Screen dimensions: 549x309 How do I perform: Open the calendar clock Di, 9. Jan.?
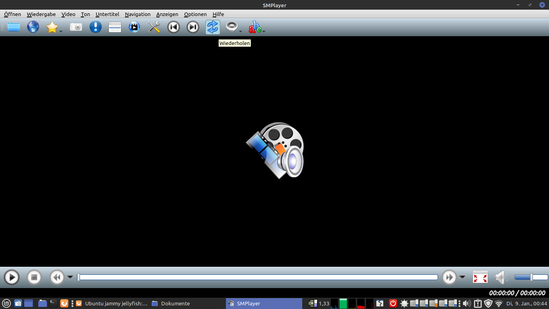(526, 303)
